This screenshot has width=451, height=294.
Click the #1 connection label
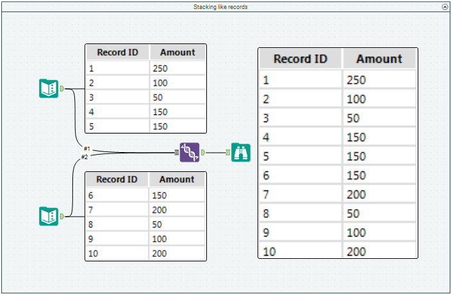coord(87,148)
